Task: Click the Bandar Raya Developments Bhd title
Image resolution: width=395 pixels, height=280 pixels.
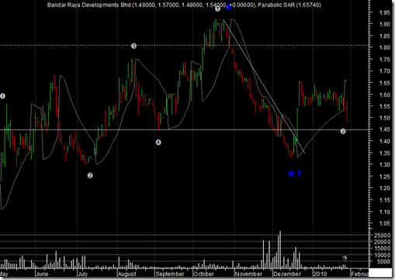Action: pyautogui.click(x=89, y=5)
